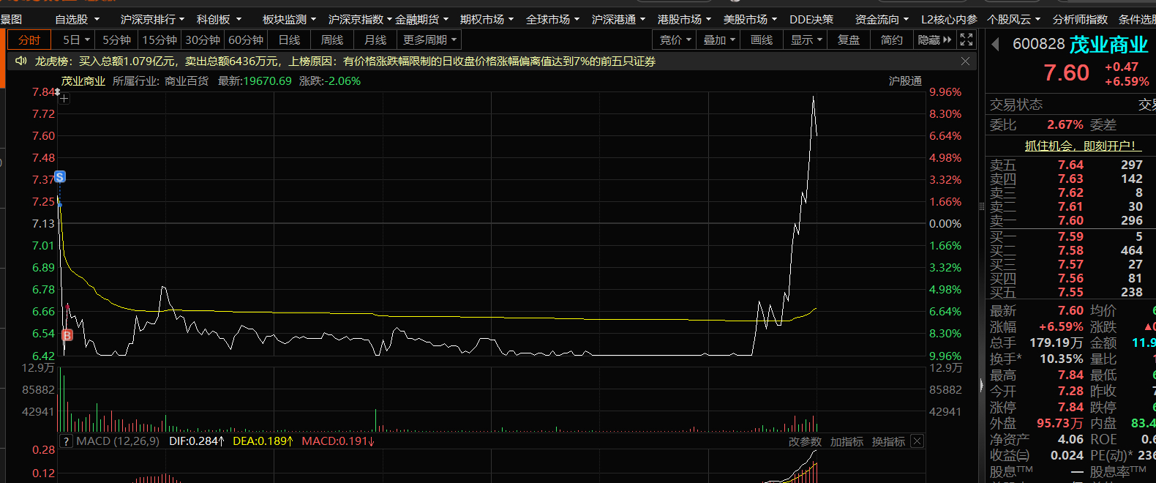
Task: Open the 显示 display dropdown
Action: coord(806,40)
